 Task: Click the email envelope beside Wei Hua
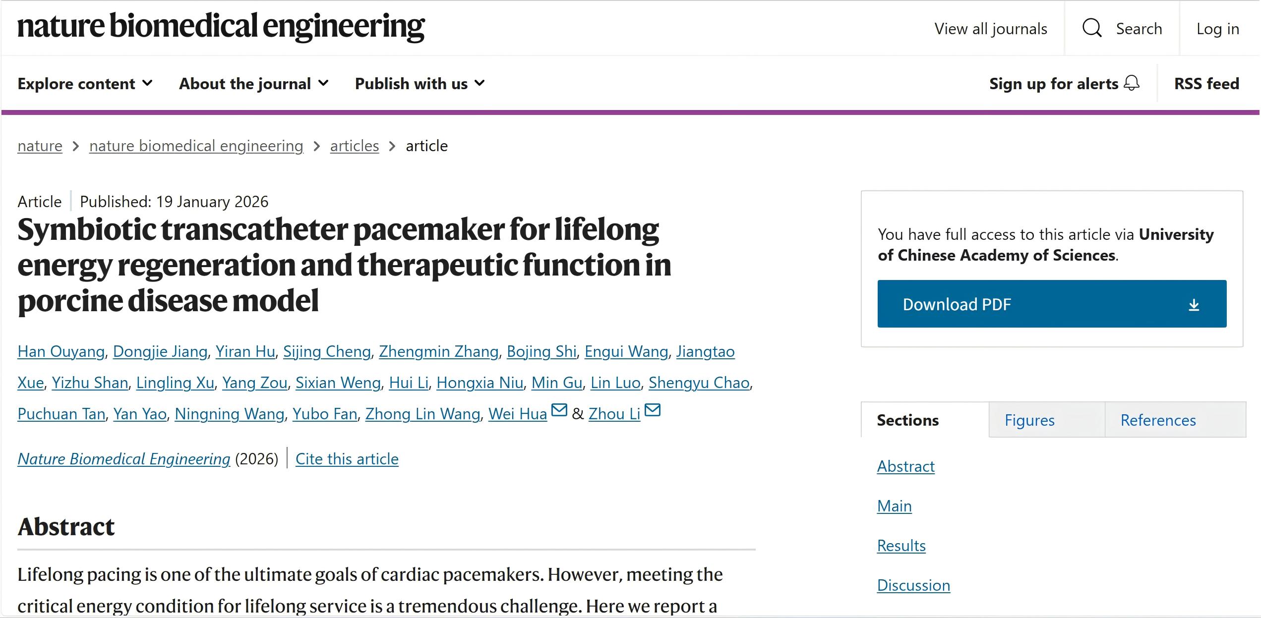pos(559,410)
